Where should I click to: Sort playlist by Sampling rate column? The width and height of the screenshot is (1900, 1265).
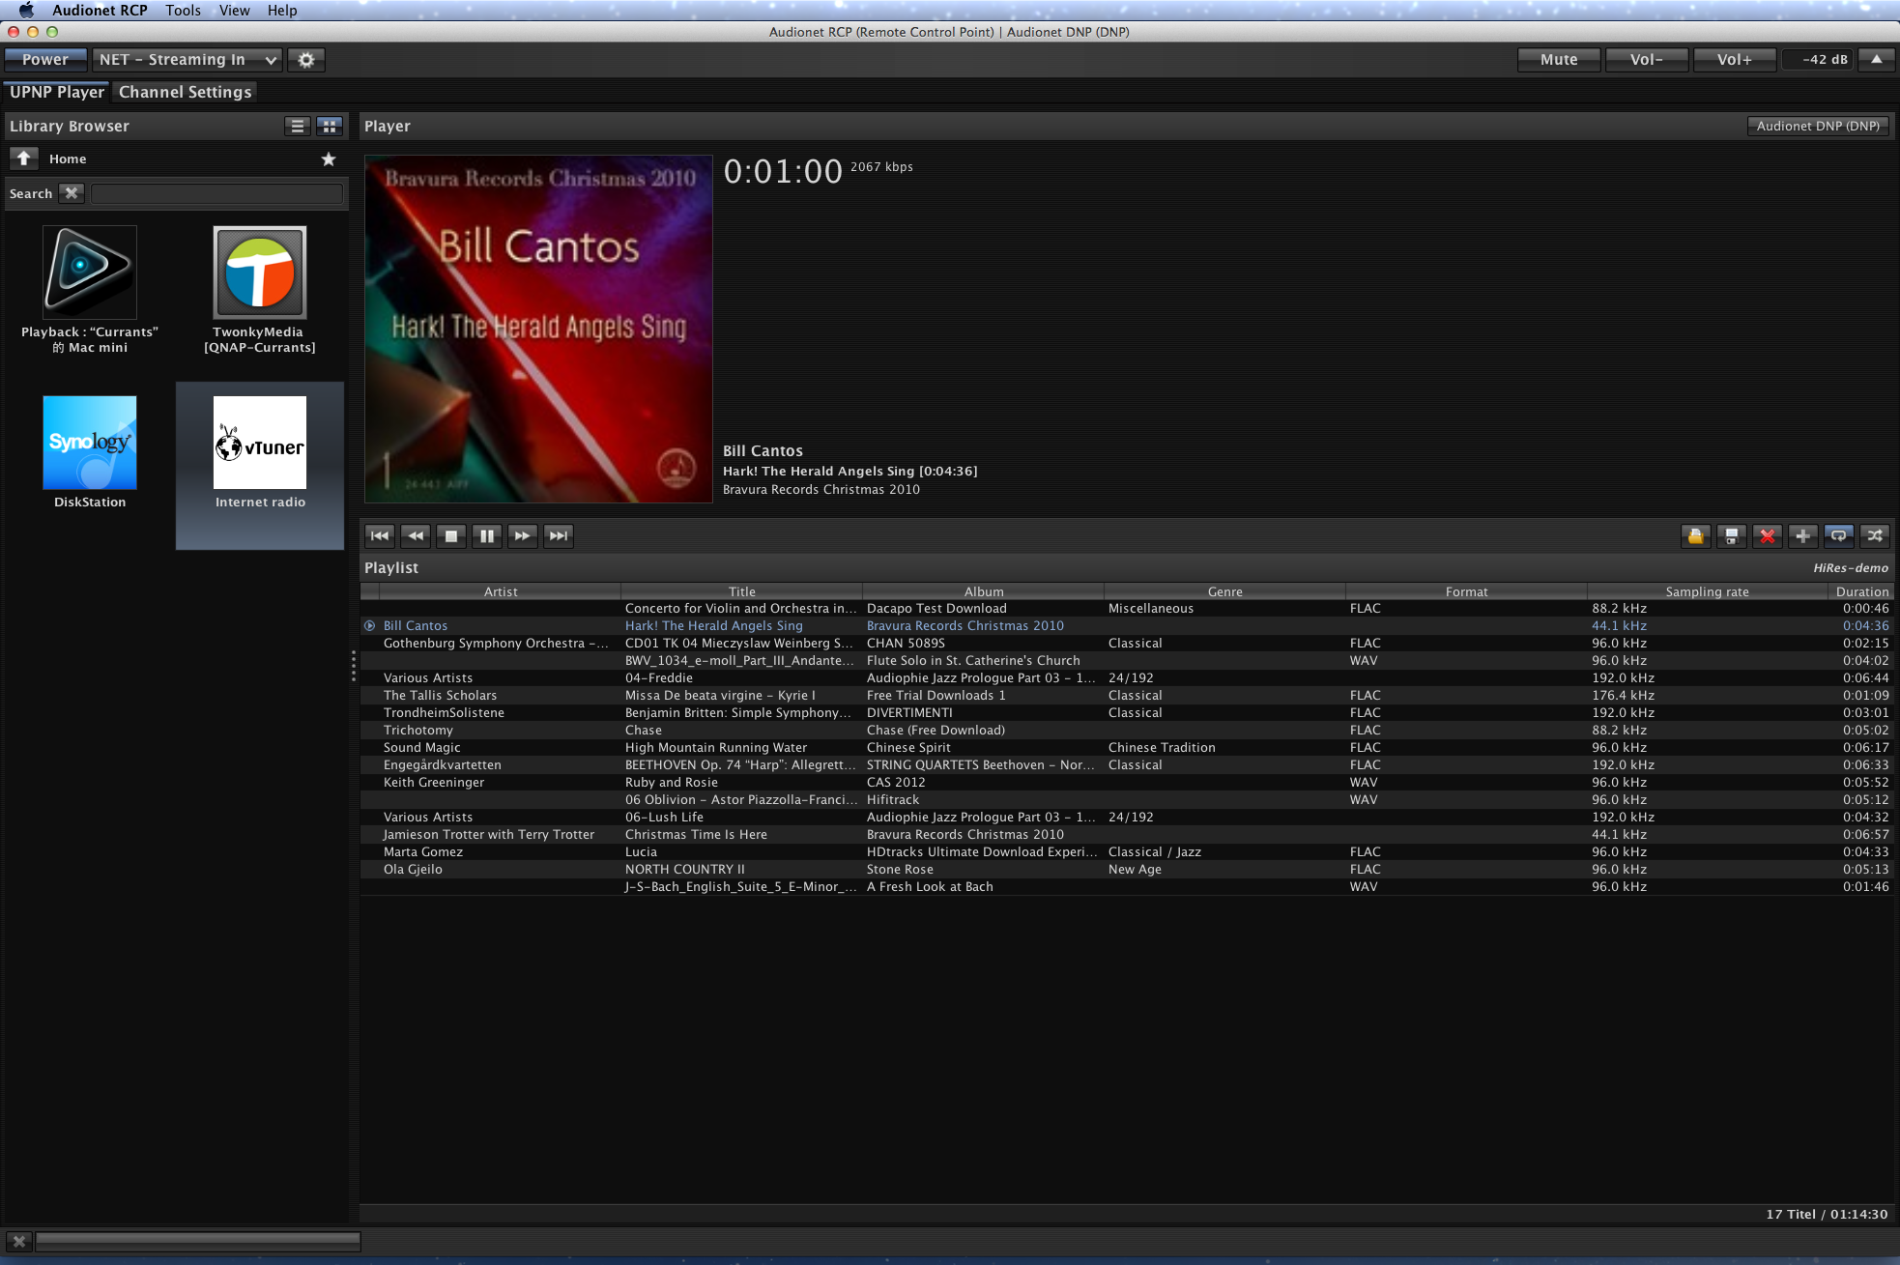[x=1707, y=591]
